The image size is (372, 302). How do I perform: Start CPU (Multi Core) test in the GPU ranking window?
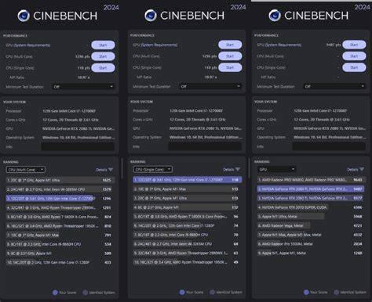click(354, 56)
